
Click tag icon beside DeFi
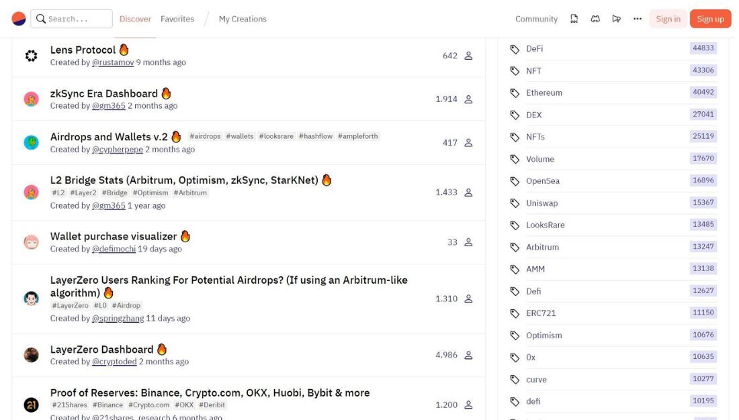515,49
